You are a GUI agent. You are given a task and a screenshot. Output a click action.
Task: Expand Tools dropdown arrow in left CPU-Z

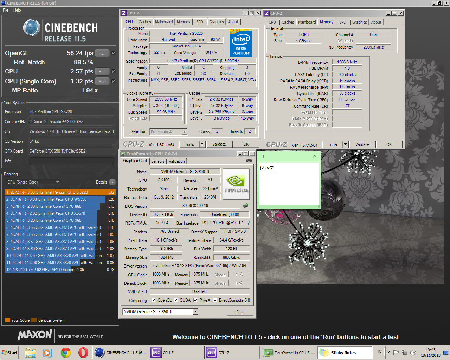coord(202,144)
